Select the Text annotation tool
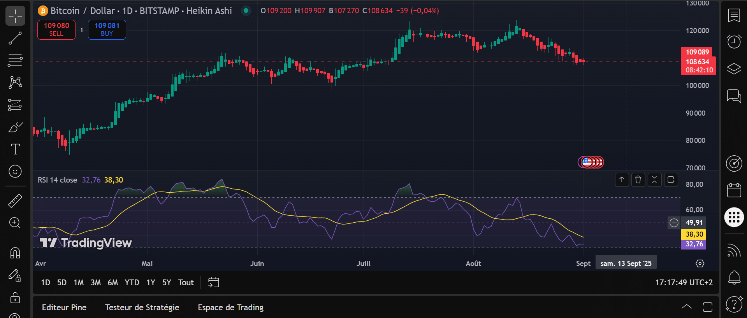The height and width of the screenshot is (318, 747). (15, 149)
